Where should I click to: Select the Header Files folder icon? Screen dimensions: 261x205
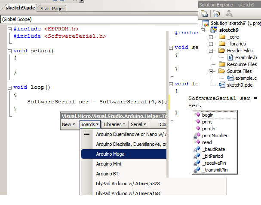click(222, 50)
